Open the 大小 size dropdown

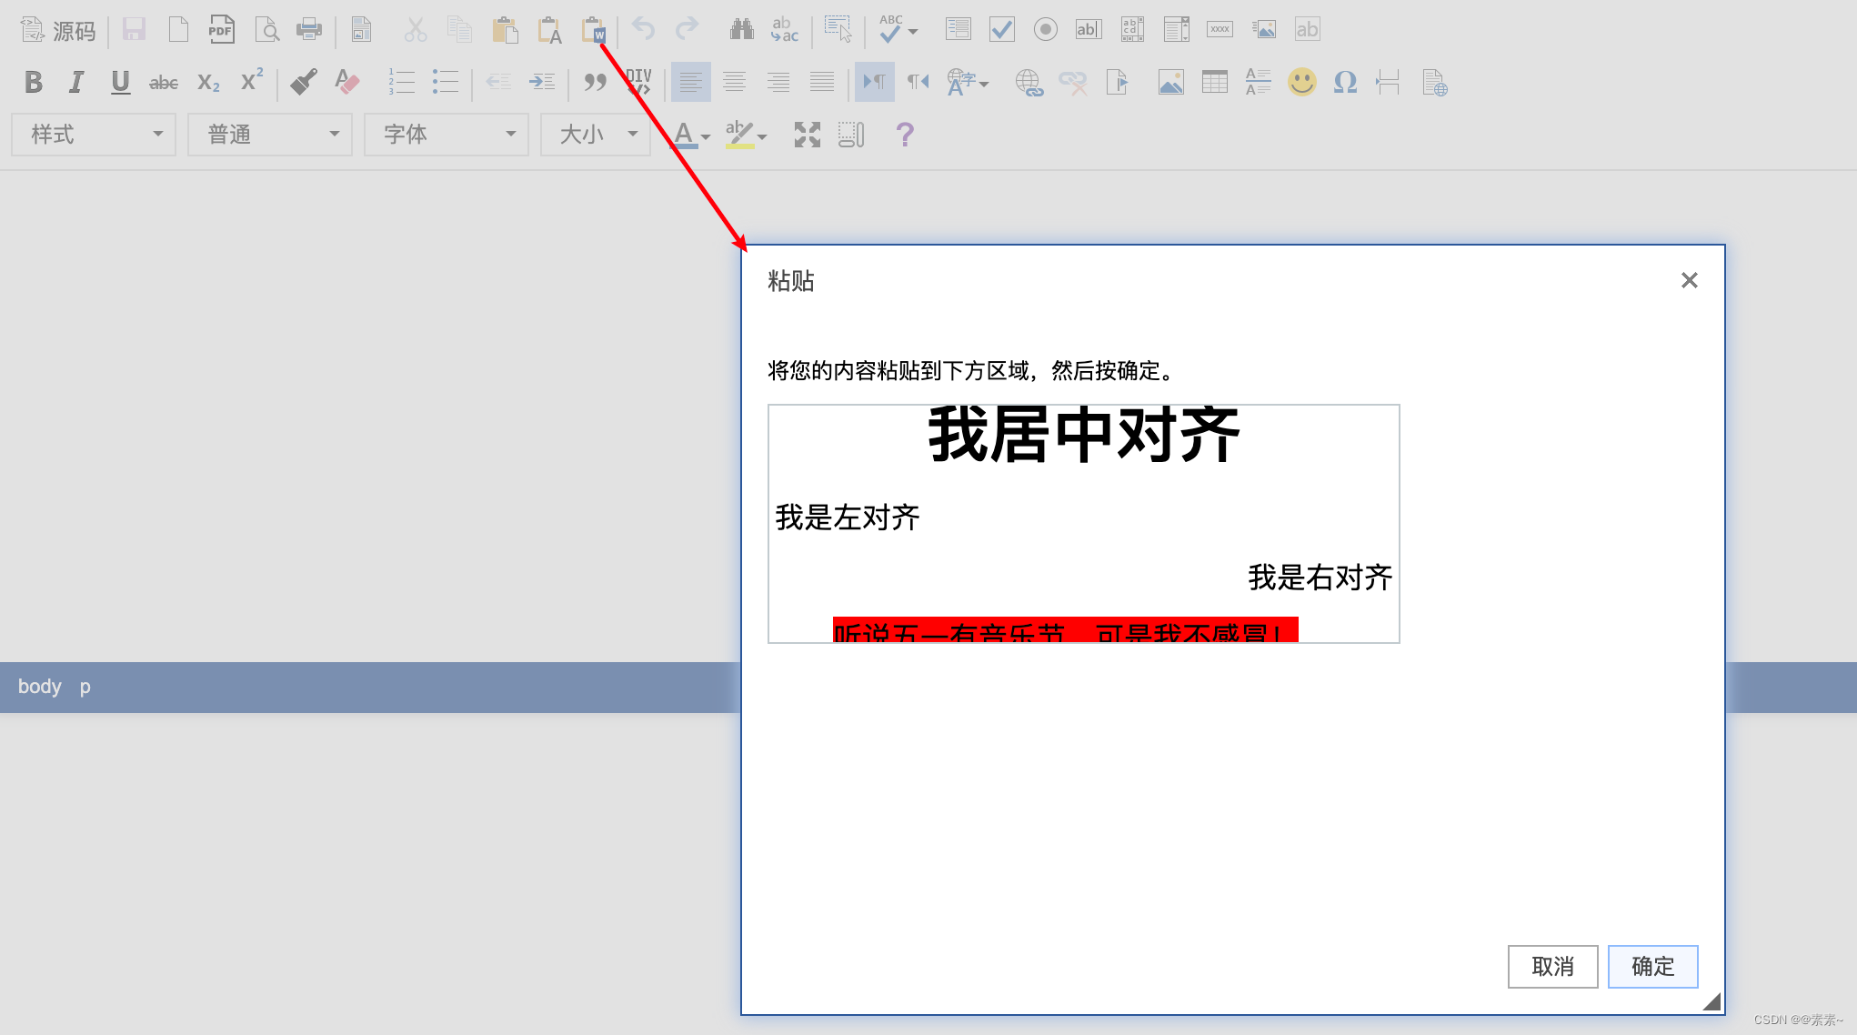pos(596,135)
